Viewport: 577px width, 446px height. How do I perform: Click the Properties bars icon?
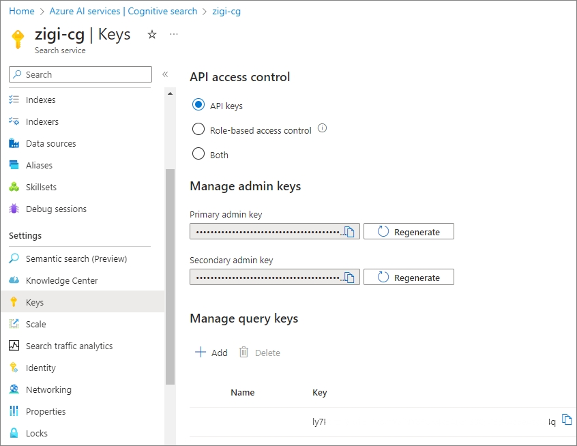pyautogui.click(x=14, y=411)
